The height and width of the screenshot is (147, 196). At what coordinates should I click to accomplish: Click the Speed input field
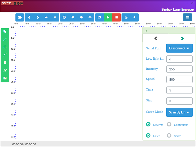179,79
